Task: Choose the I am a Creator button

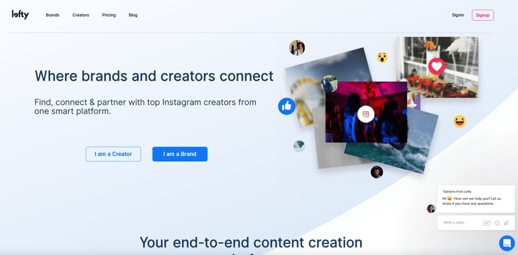Action: click(113, 154)
